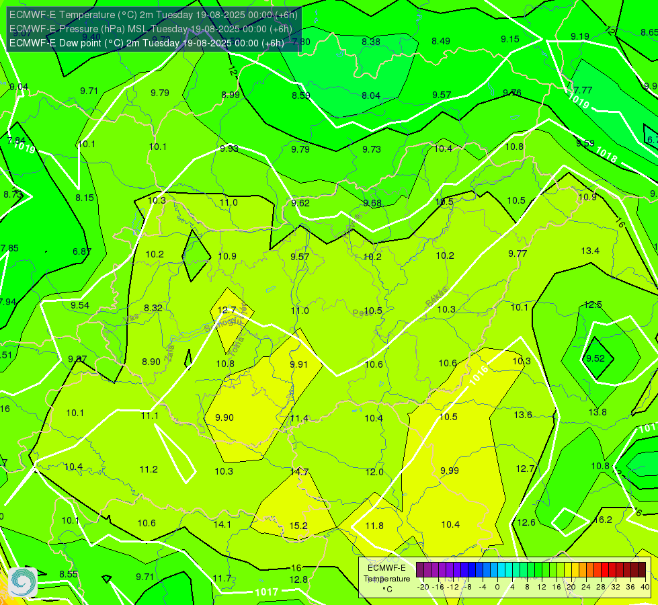Click the dew point value 9.52

click(x=595, y=358)
